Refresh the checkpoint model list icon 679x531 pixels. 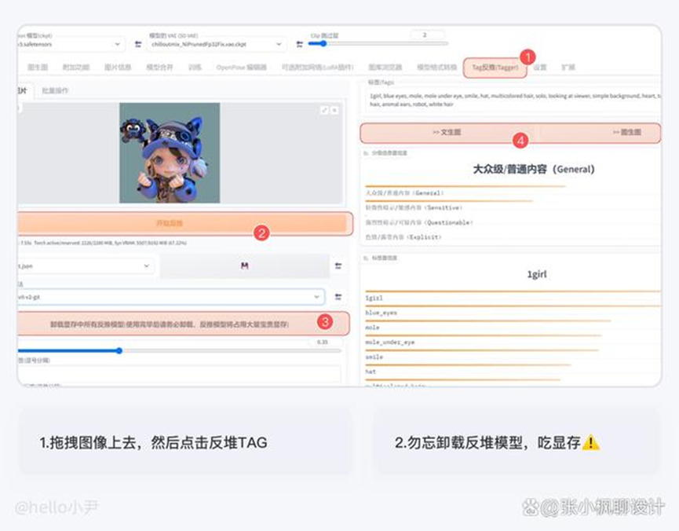click(x=139, y=45)
